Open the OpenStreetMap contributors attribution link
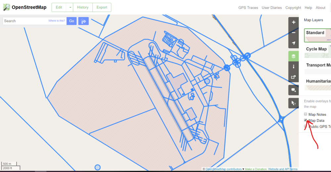Screen dimensions: 331x172 pos(223,169)
